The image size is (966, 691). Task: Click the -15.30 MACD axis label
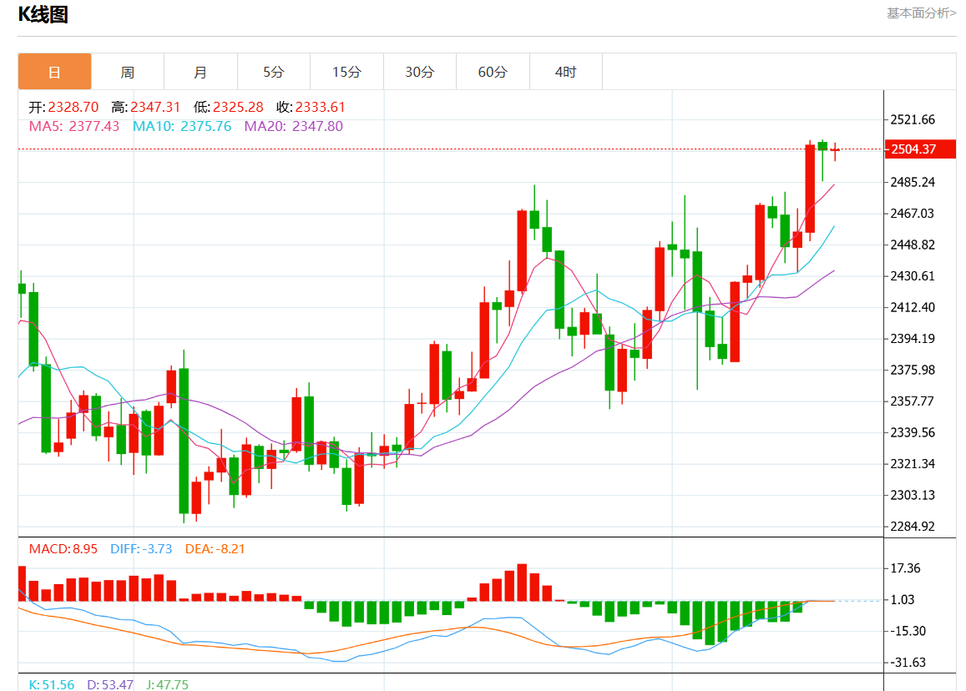click(908, 631)
